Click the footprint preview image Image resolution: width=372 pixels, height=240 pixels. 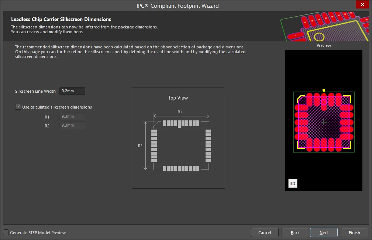pyautogui.click(x=324, y=120)
